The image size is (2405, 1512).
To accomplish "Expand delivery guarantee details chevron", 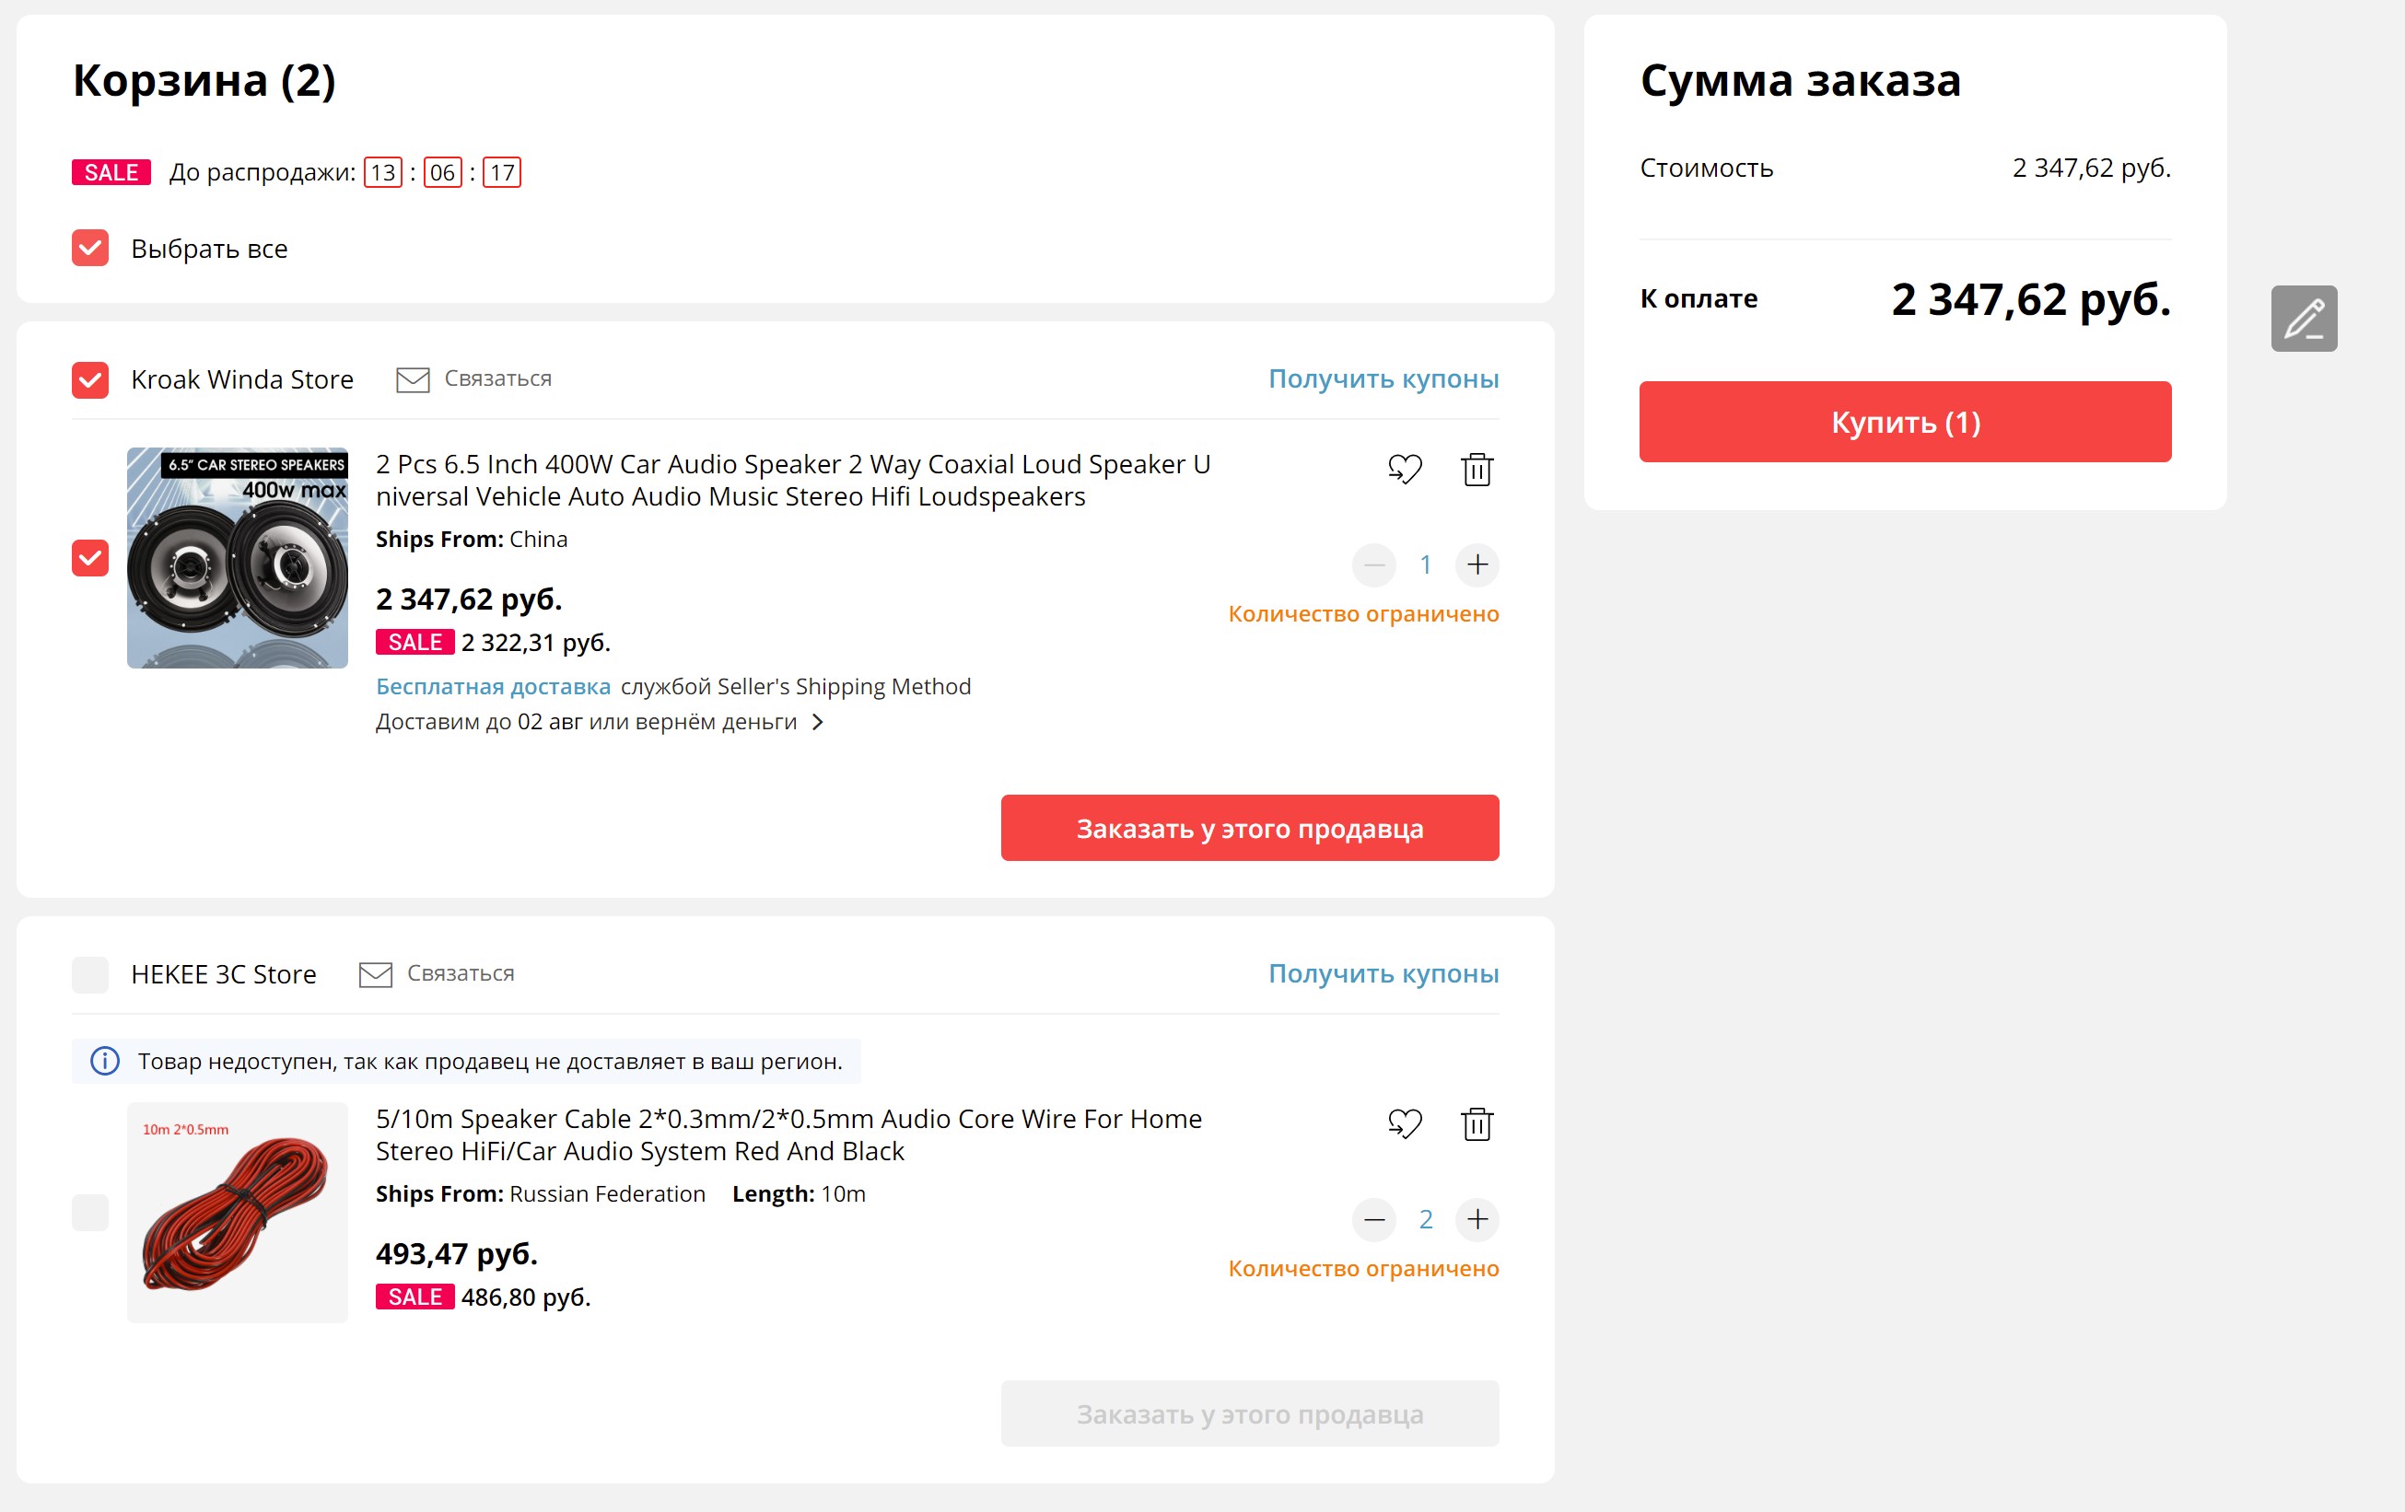I will point(818,722).
